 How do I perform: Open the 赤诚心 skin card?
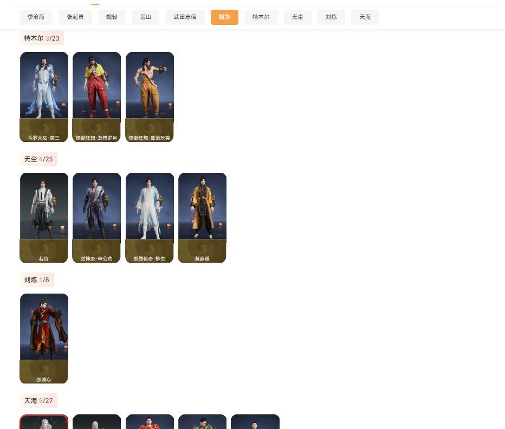(44, 339)
